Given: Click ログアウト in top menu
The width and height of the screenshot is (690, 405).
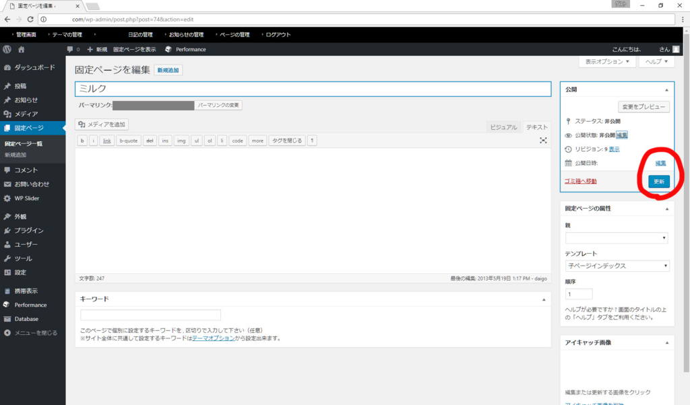Looking at the screenshot, I should click(x=278, y=35).
